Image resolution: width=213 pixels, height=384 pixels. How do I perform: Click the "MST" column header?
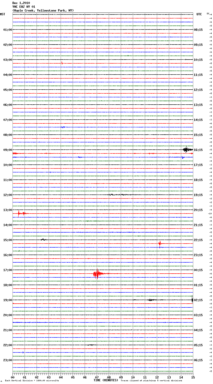[3, 14]
